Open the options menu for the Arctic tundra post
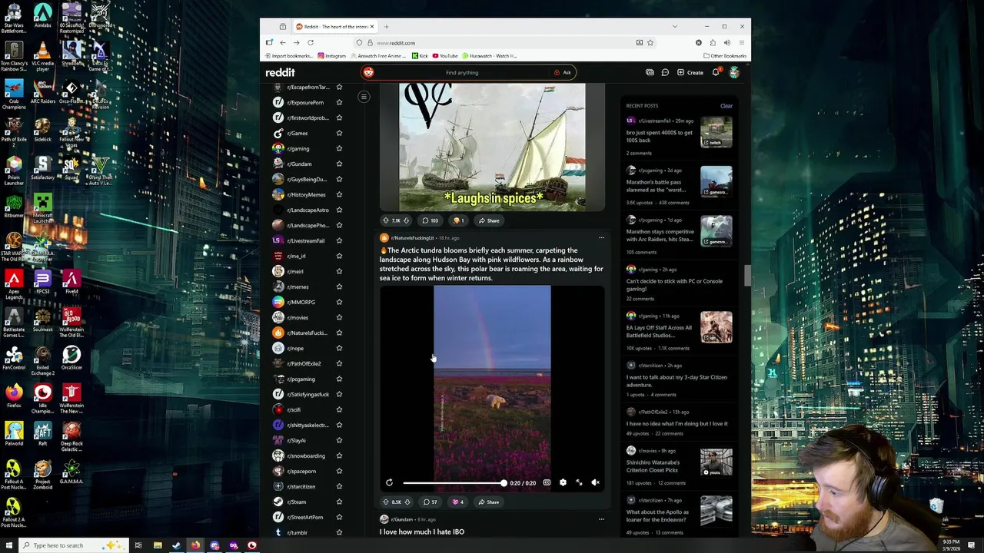 pos(601,238)
